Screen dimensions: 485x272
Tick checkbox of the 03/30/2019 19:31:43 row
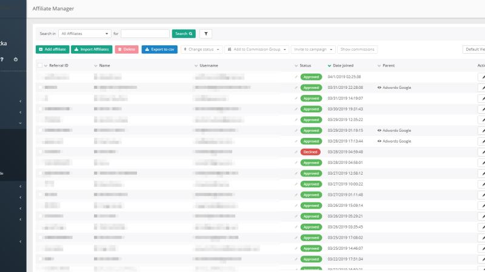click(39, 109)
